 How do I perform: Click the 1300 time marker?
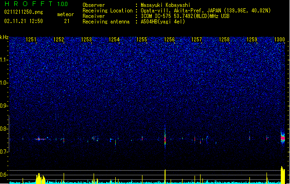coord(279,40)
